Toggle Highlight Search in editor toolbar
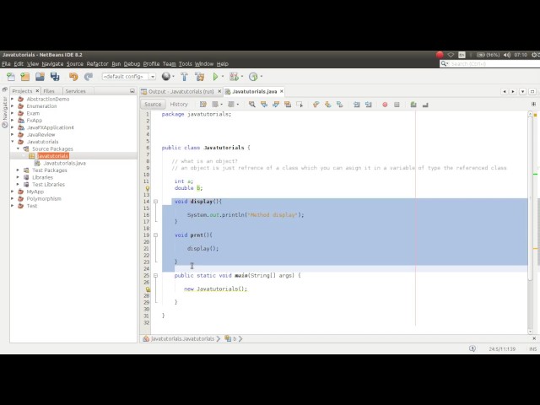This screenshot has height=405, width=540. pyautogui.click(x=288, y=104)
